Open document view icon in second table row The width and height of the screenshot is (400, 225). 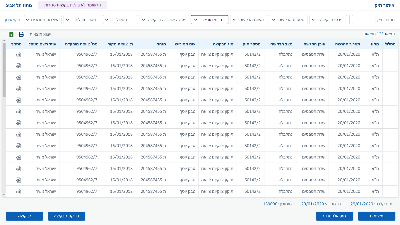click(18, 66)
